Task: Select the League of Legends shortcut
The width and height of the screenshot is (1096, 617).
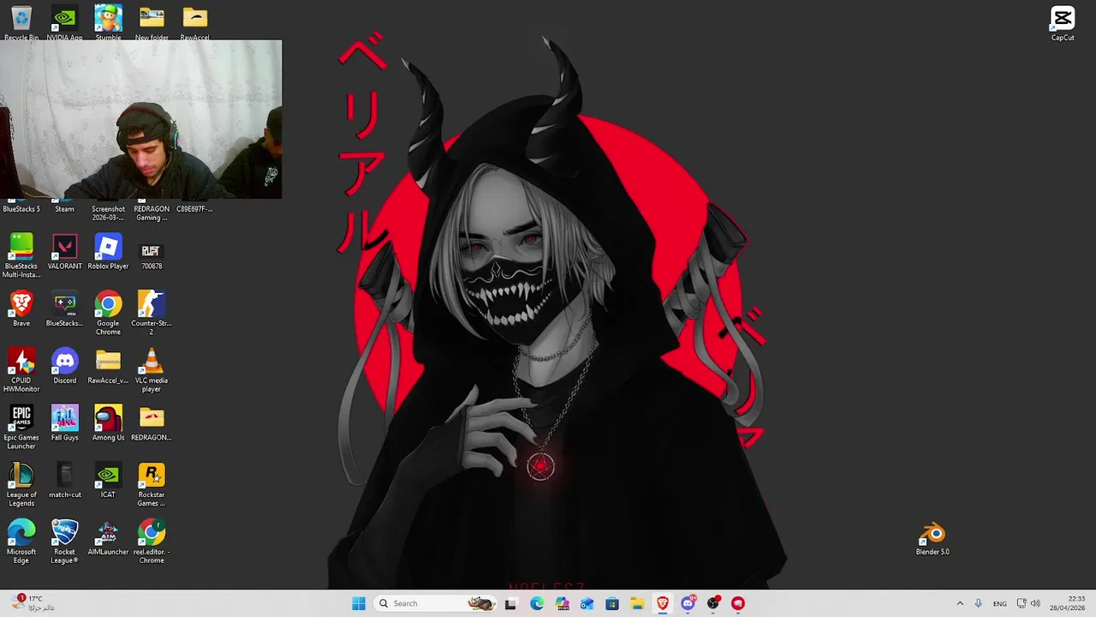Action: click(21, 484)
